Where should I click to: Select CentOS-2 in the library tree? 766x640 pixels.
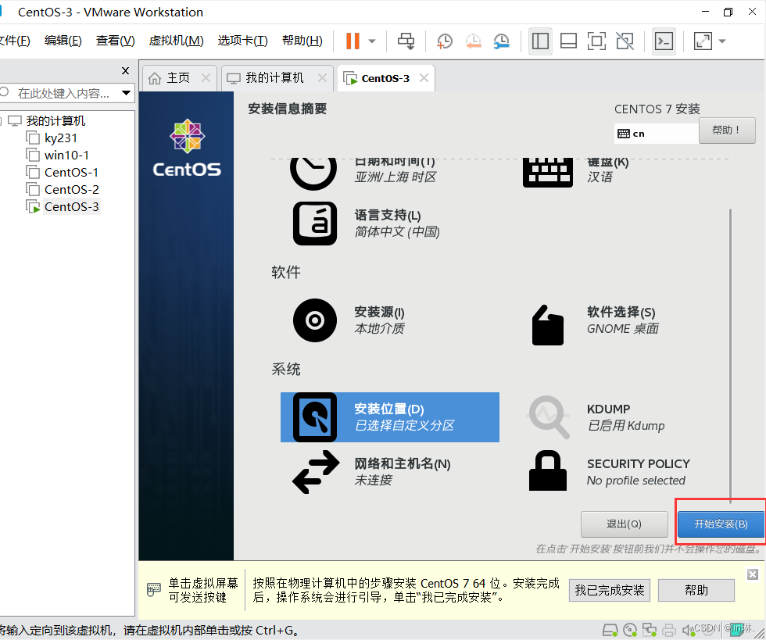(71, 190)
